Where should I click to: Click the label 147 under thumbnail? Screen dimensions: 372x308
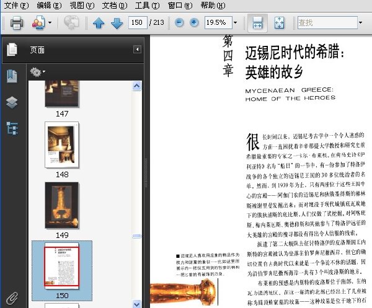[62, 114]
